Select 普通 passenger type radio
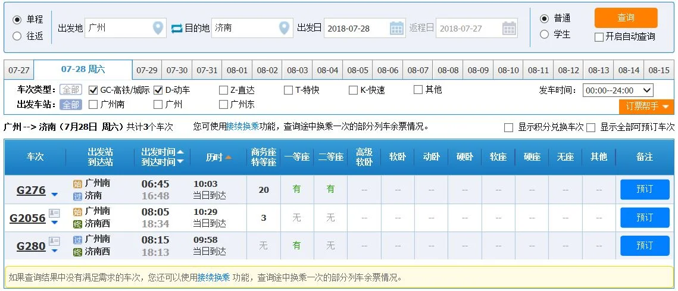Image resolution: width=678 pixels, height=291 pixels. pos(545,18)
